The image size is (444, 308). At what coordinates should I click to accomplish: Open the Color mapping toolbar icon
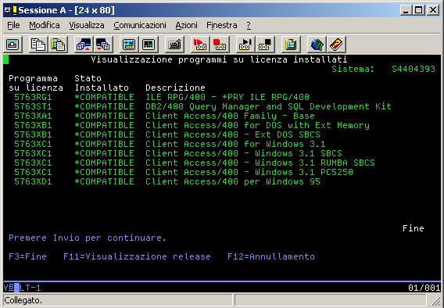[149, 45]
